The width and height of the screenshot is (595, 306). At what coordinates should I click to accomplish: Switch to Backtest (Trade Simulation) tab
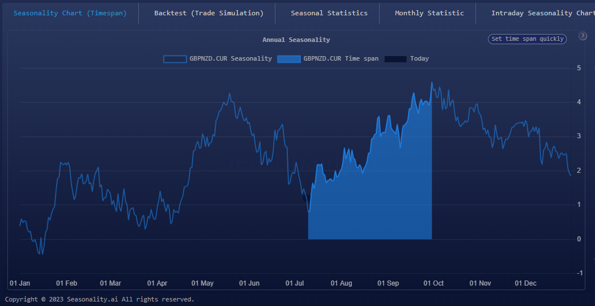tap(209, 13)
